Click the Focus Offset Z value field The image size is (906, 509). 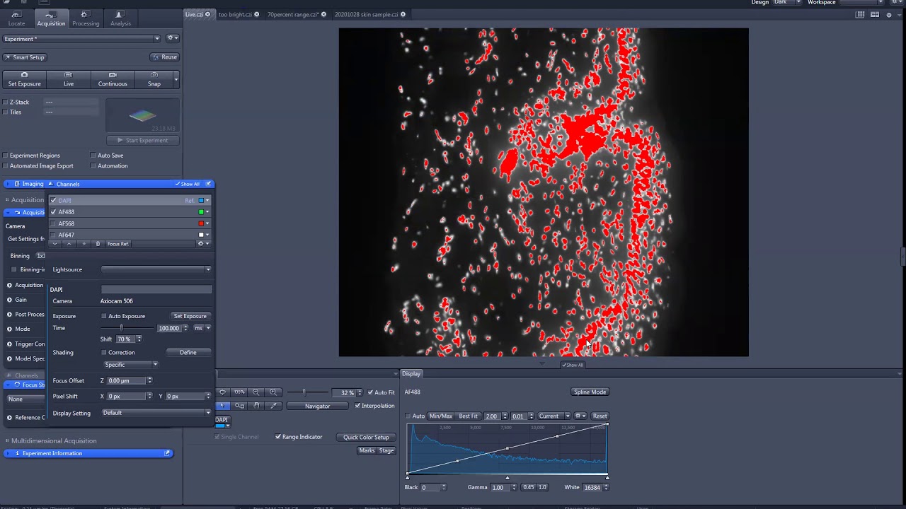pyautogui.click(x=125, y=380)
